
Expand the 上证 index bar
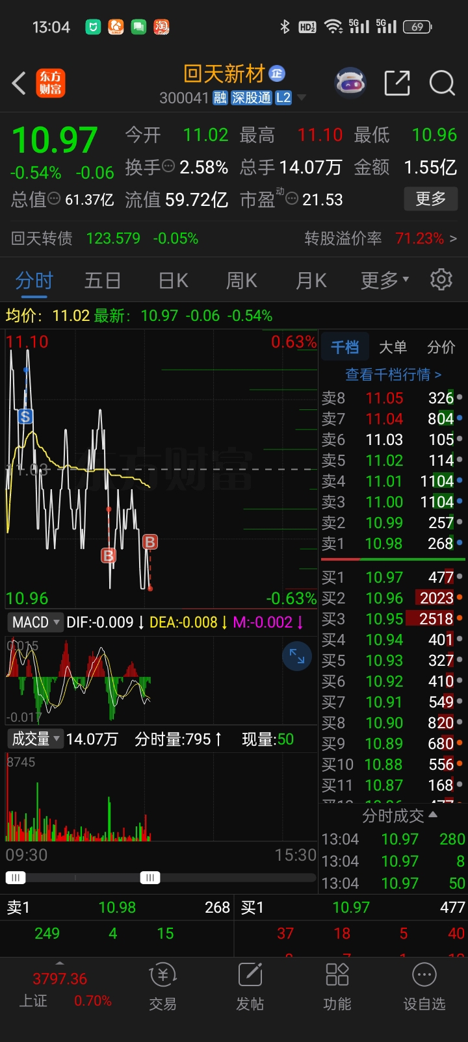60,963
